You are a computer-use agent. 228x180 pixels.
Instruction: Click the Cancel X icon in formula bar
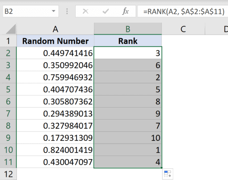tap(85, 11)
